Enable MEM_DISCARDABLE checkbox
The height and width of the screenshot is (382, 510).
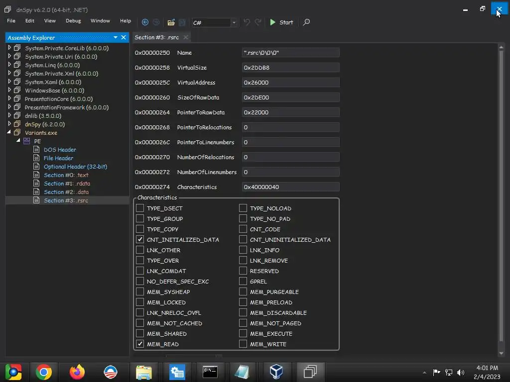(x=243, y=312)
